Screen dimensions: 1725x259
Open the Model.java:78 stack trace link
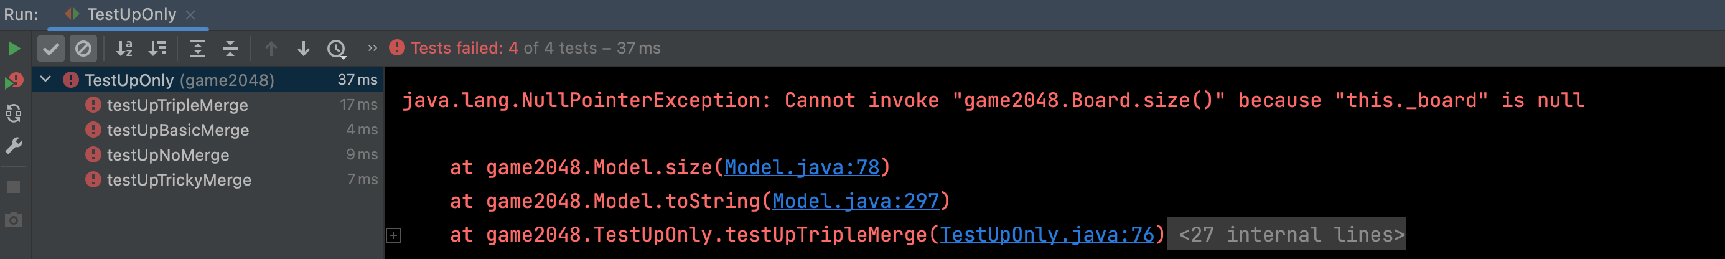coord(802,167)
